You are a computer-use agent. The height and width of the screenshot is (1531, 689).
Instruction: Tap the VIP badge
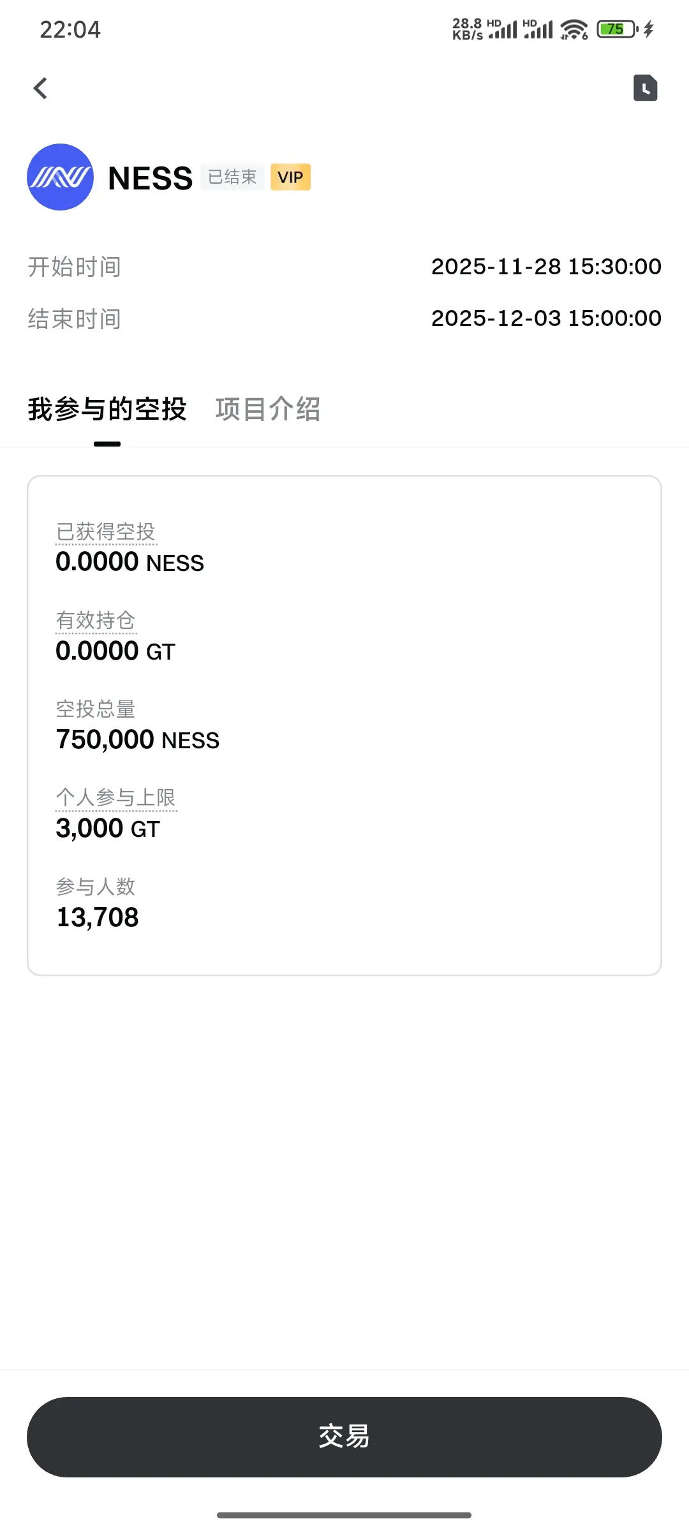(290, 177)
